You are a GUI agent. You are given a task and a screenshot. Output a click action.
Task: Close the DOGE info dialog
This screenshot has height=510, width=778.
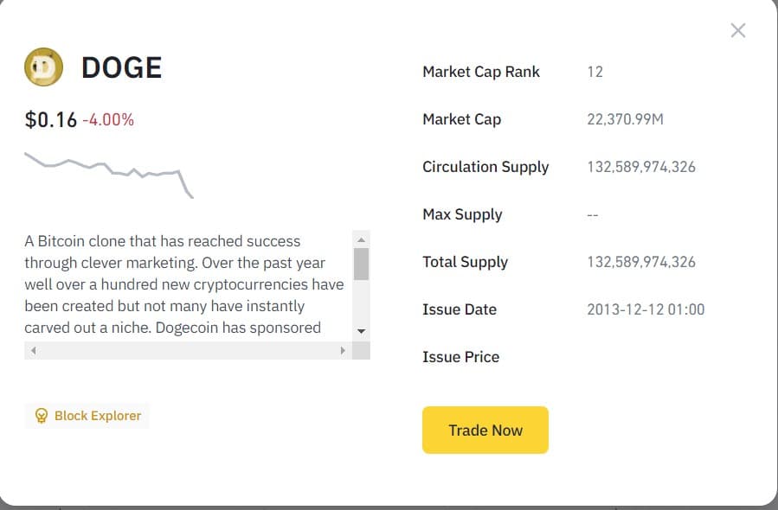coord(738,31)
